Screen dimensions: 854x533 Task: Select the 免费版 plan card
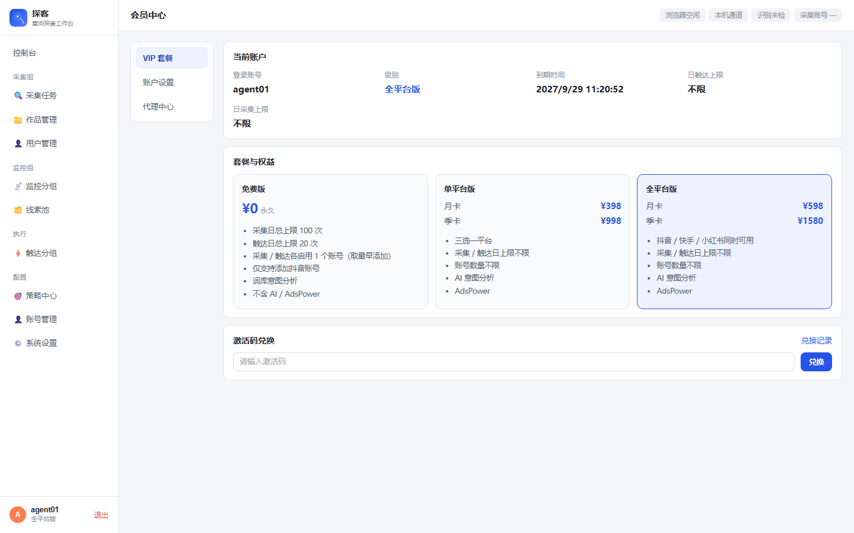coord(330,242)
